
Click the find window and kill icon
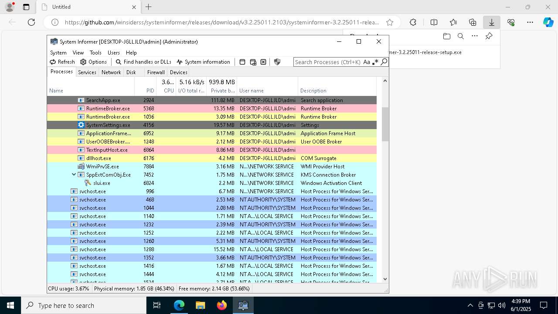pyautogui.click(x=263, y=62)
